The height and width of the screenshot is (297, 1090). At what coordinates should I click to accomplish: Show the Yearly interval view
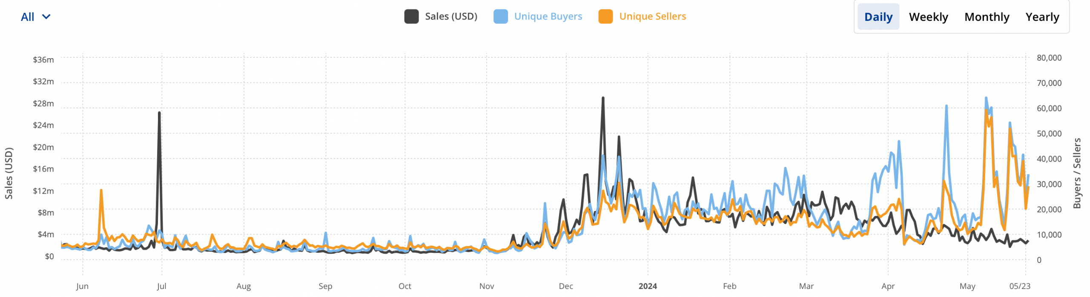1042,17
